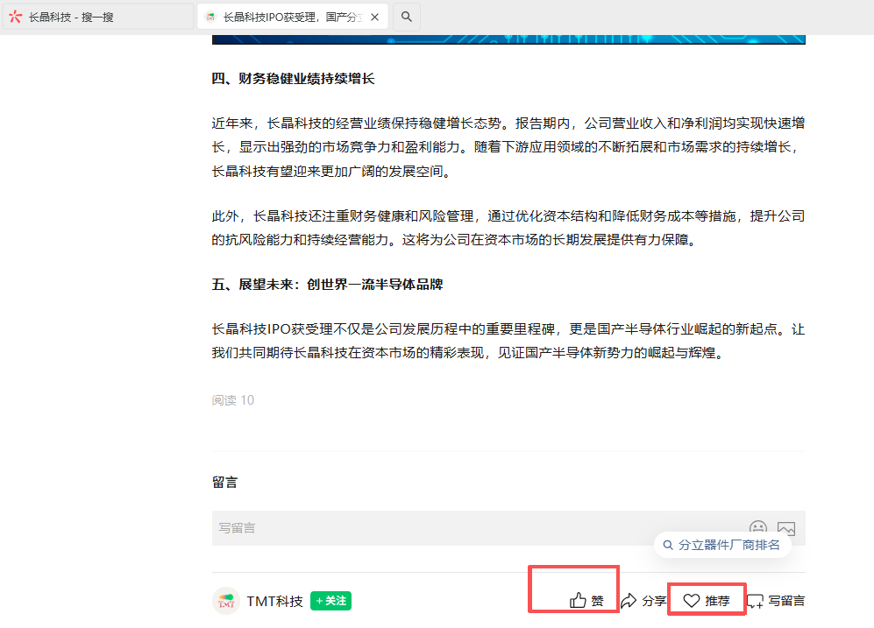Click the TMT favicon on article tab
Viewport: 874px width, 628px height.
[x=210, y=18]
